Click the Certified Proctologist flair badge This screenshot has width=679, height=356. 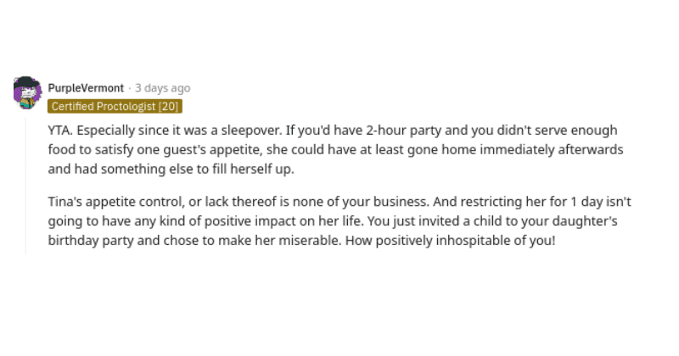click(115, 106)
